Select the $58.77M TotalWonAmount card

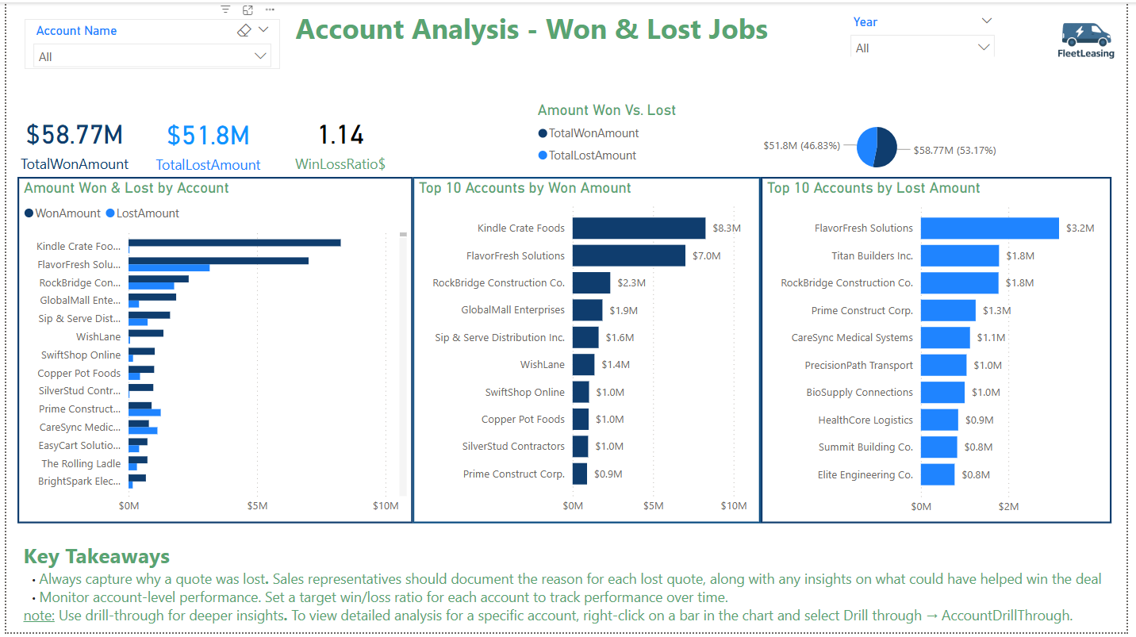pyautogui.click(x=75, y=147)
